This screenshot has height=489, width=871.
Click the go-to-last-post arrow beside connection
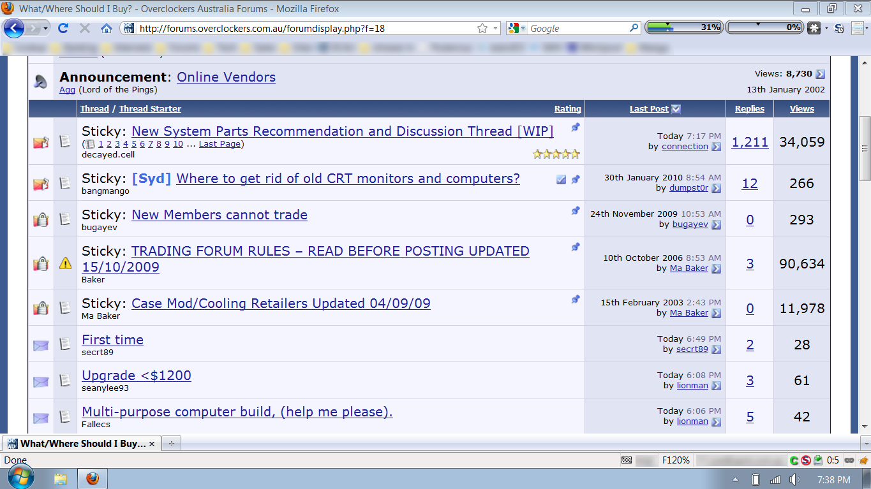tap(716, 147)
